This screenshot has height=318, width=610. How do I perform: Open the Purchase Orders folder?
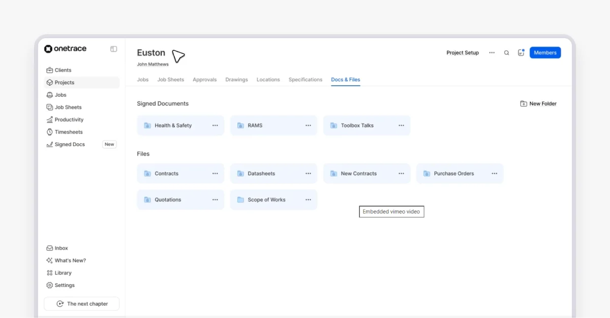(x=460, y=174)
